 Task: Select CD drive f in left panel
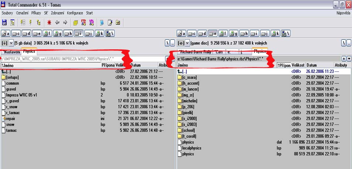pos(47,34)
